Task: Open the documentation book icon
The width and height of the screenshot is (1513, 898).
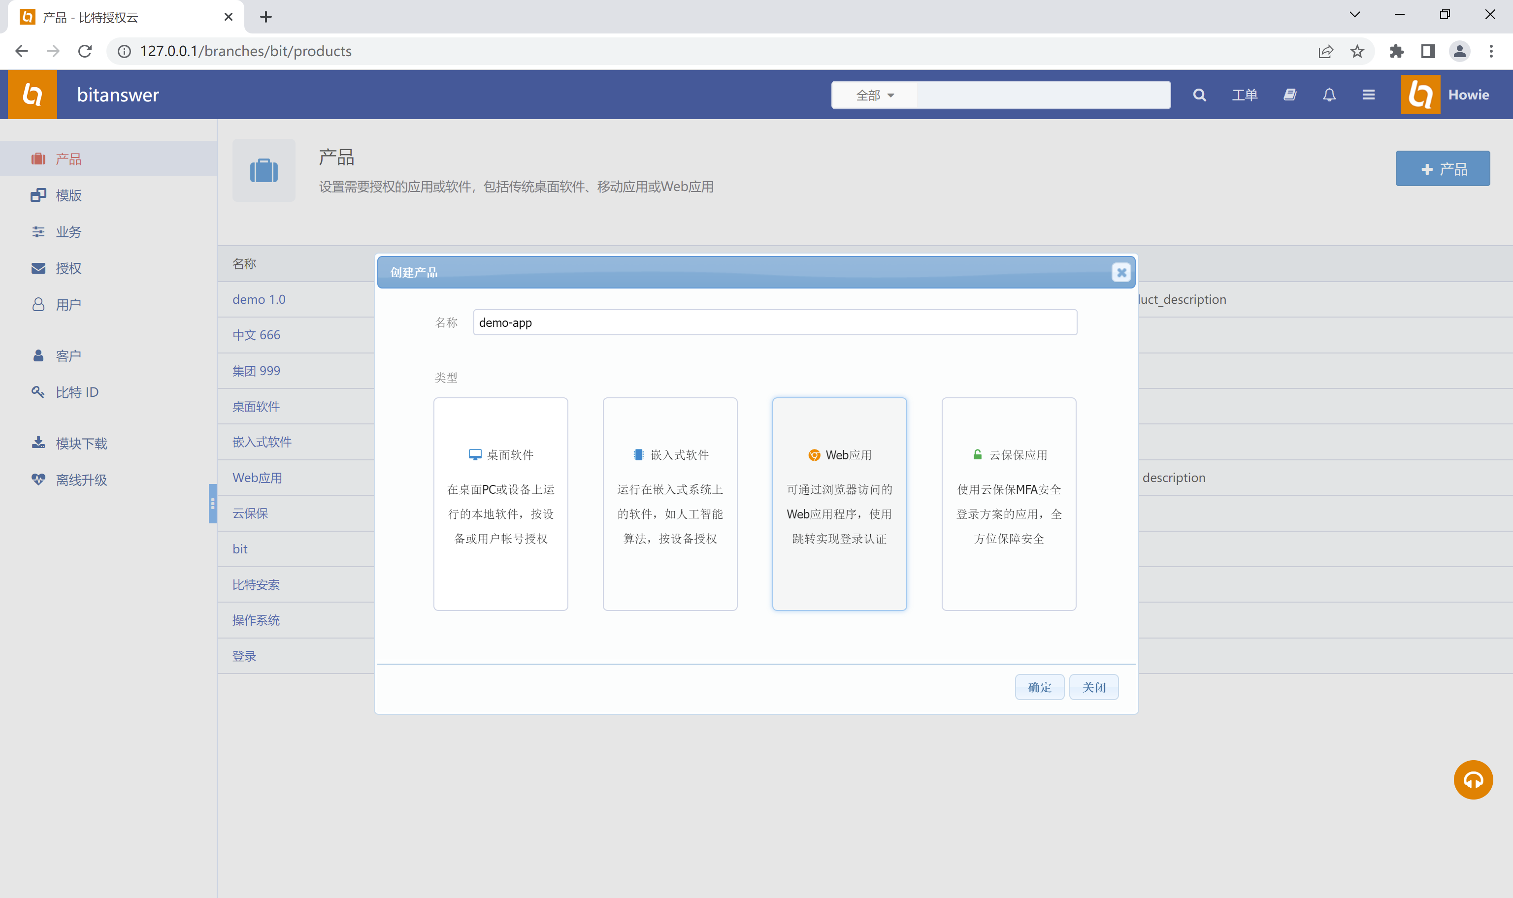Action: 1289,95
